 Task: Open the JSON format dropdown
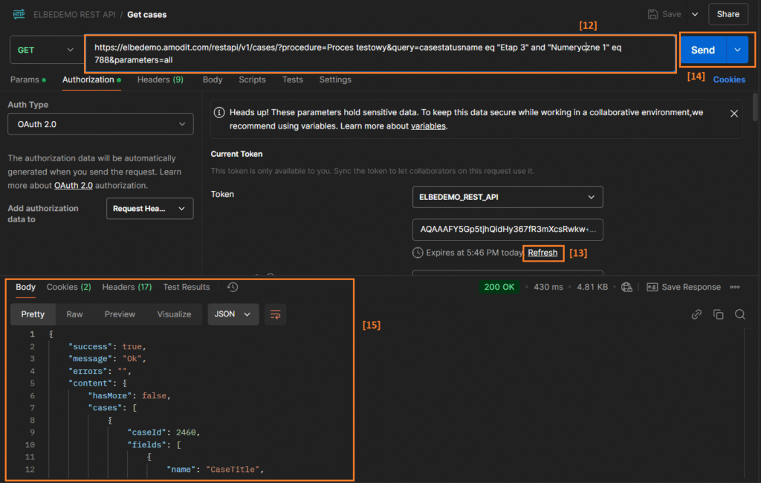[x=233, y=314]
